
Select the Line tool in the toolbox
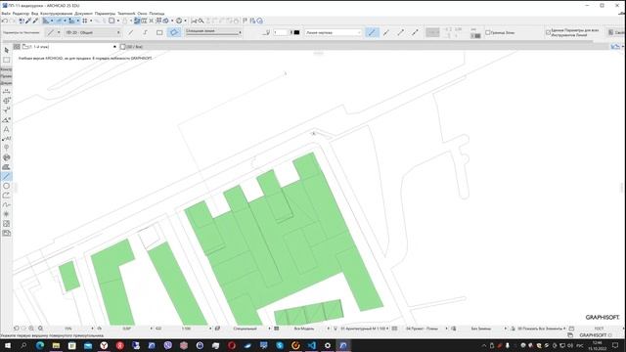click(6, 176)
